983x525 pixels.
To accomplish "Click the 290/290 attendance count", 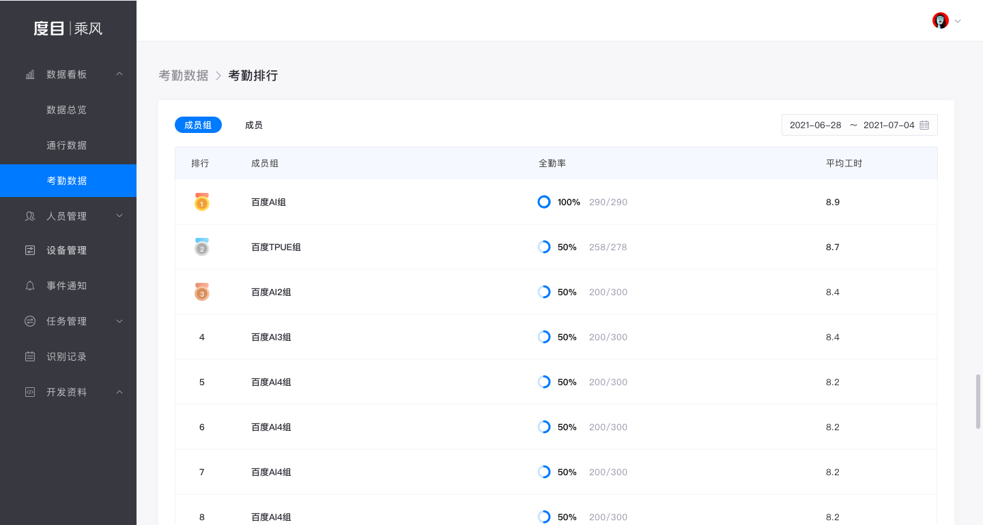I will (x=608, y=202).
